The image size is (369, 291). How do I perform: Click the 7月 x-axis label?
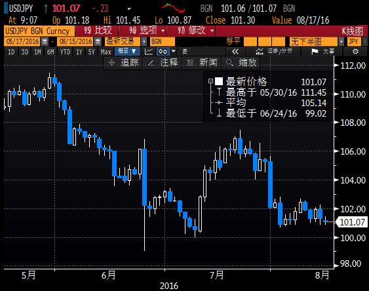(x=217, y=275)
